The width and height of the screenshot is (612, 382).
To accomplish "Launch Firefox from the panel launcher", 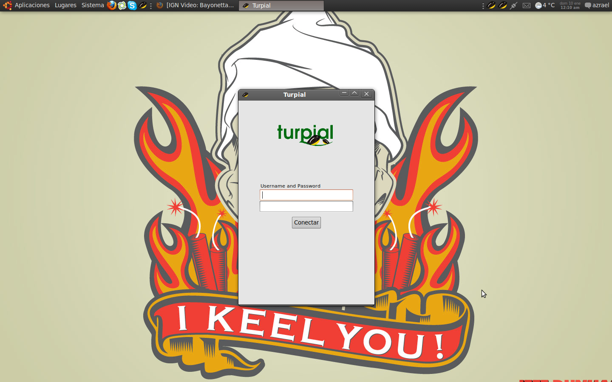I will [x=112, y=6].
